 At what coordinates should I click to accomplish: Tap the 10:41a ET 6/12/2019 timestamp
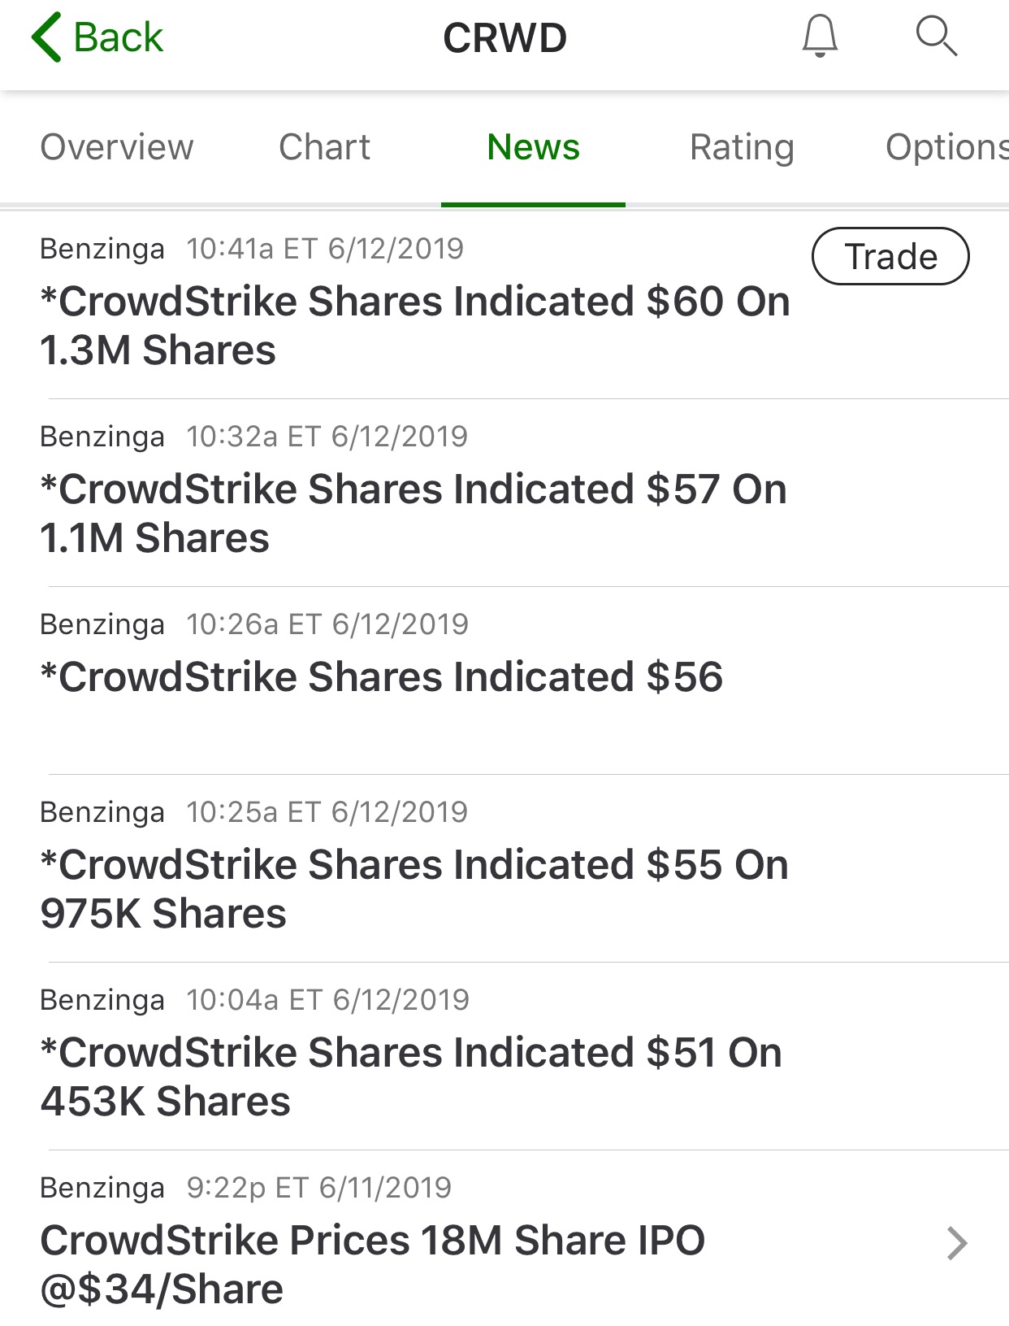pyautogui.click(x=325, y=249)
